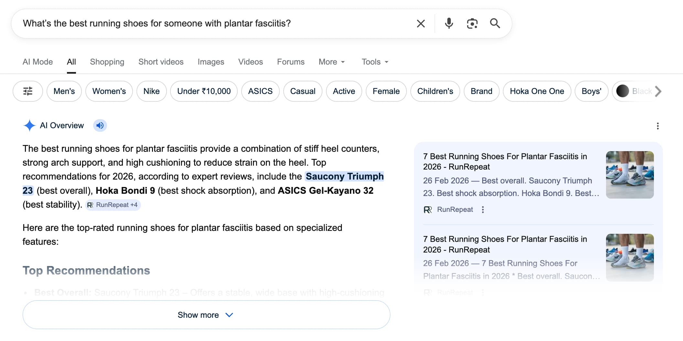Listen to the AI Overview via speaker icon
Screen dimensions: 683x341
tap(100, 125)
